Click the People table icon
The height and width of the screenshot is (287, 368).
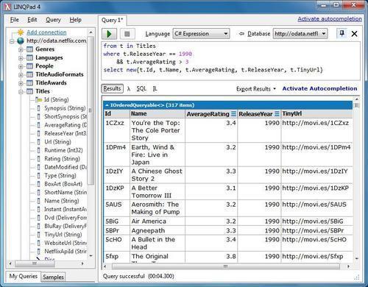coord(29,66)
